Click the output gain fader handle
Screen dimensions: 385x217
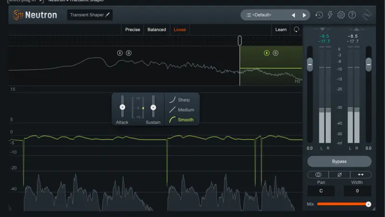click(369, 65)
